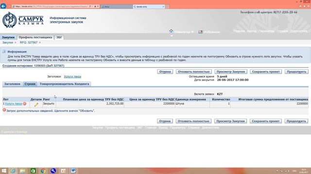
Task: Click the bottom Сохранить проект button
Action: click(x=266, y=121)
